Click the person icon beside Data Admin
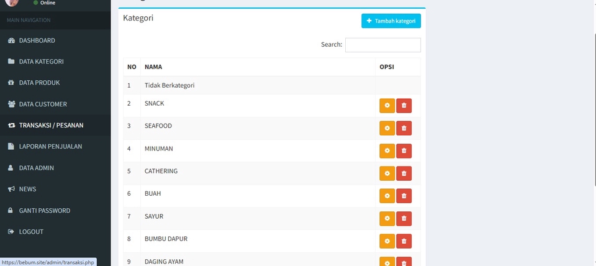The height and width of the screenshot is (266, 596). (x=11, y=168)
